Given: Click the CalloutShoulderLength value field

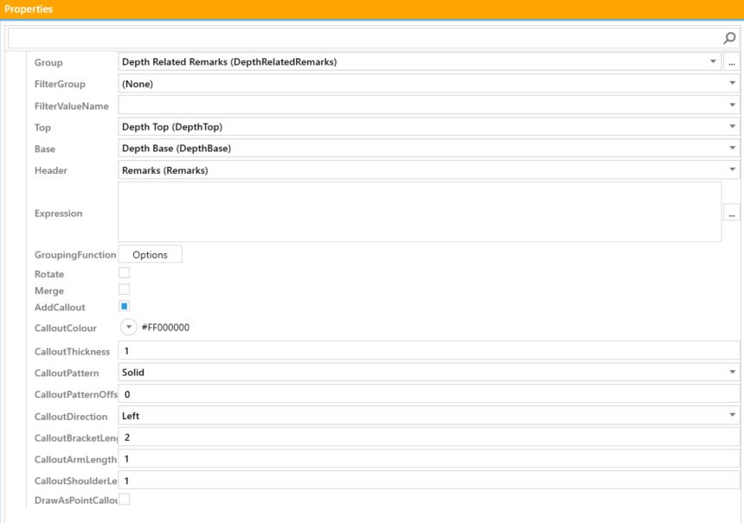Looking at the screenshot, I should tap(429, 481).
